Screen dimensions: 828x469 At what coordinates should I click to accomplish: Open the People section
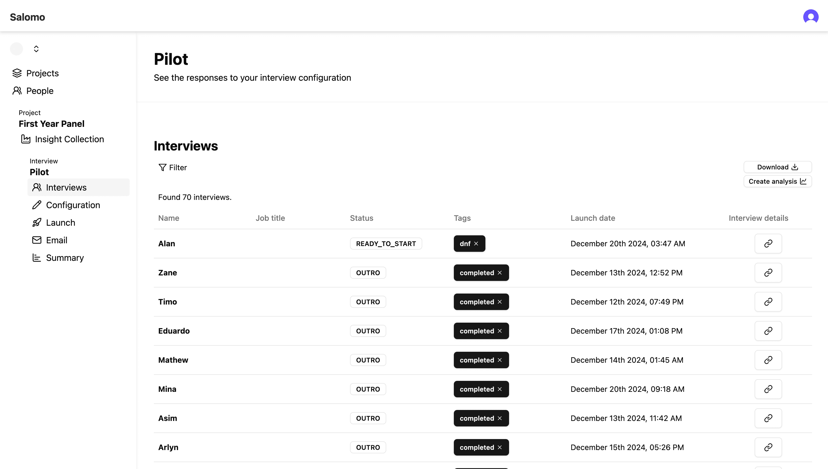[40, 91]
